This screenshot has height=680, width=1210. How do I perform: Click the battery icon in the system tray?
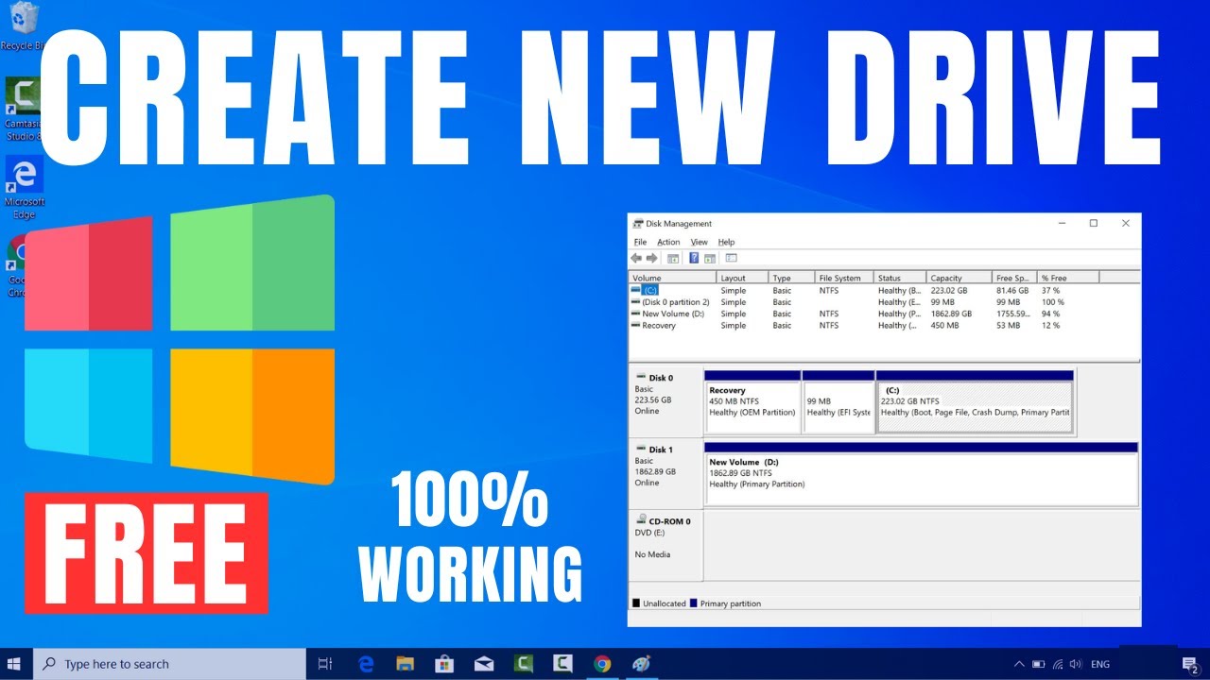(1039, 665)
